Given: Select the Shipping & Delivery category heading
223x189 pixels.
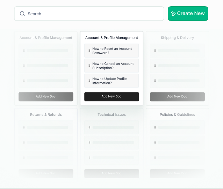Looking at the screenshot, I should (x=177, y=38).
